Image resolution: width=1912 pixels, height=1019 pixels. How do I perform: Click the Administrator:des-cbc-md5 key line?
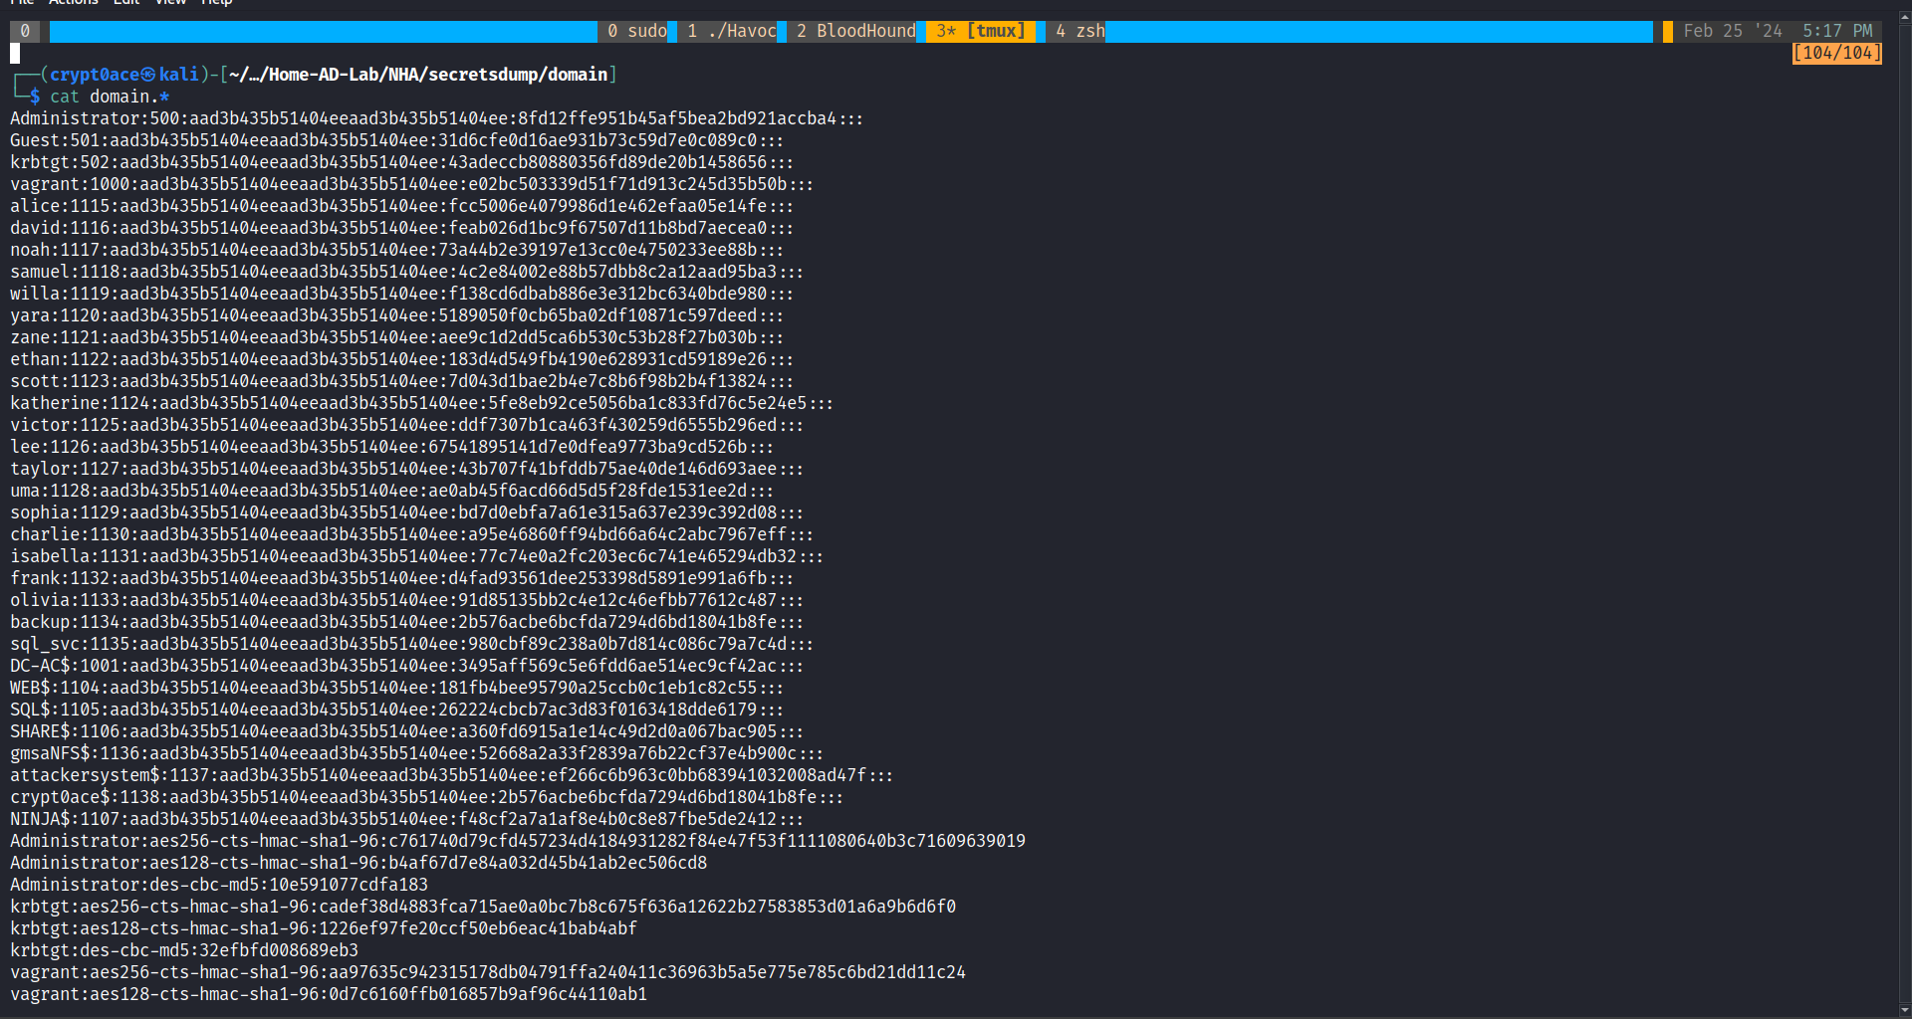coord(219,885)
